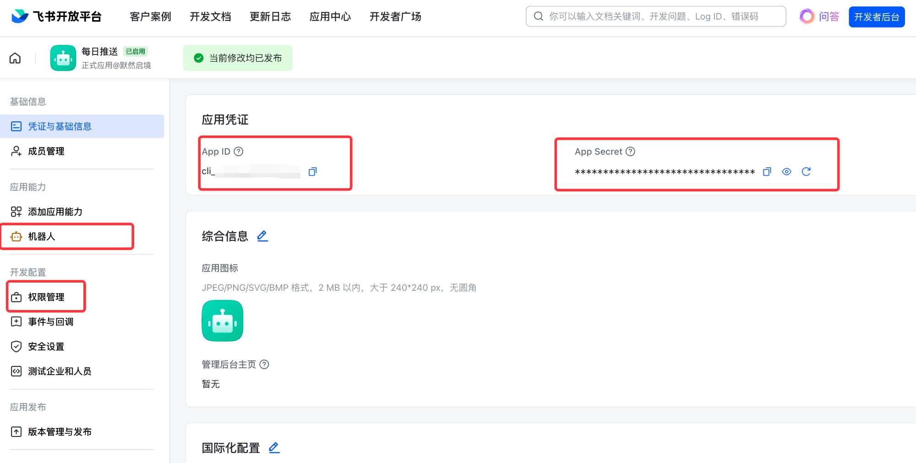
Task: Copy the App ID value
Action: coord(313,172)
